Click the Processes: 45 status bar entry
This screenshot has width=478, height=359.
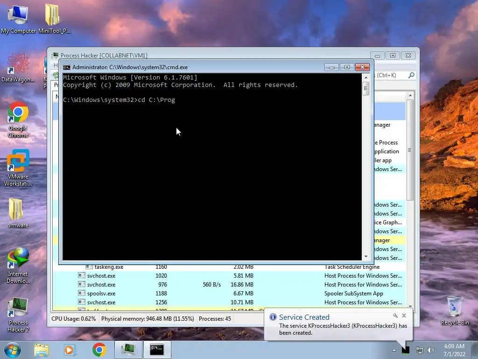click(215, 319)
